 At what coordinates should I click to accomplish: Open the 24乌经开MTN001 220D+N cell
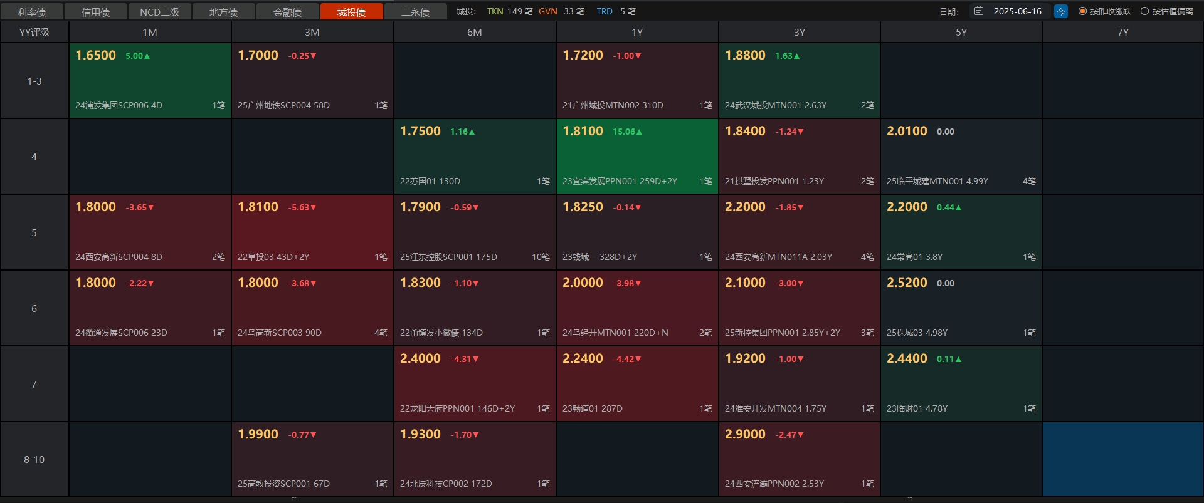point(637,308)
